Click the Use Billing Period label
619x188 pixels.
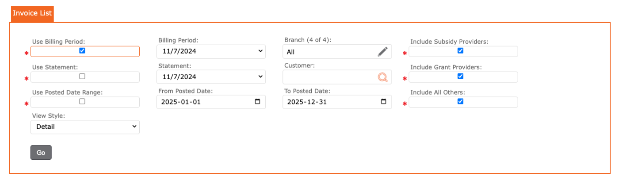click(x=58, y=42)
